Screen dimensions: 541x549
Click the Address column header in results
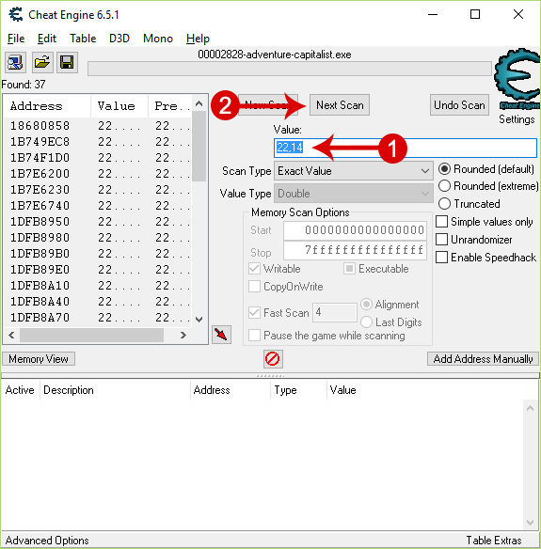point(47,106)
